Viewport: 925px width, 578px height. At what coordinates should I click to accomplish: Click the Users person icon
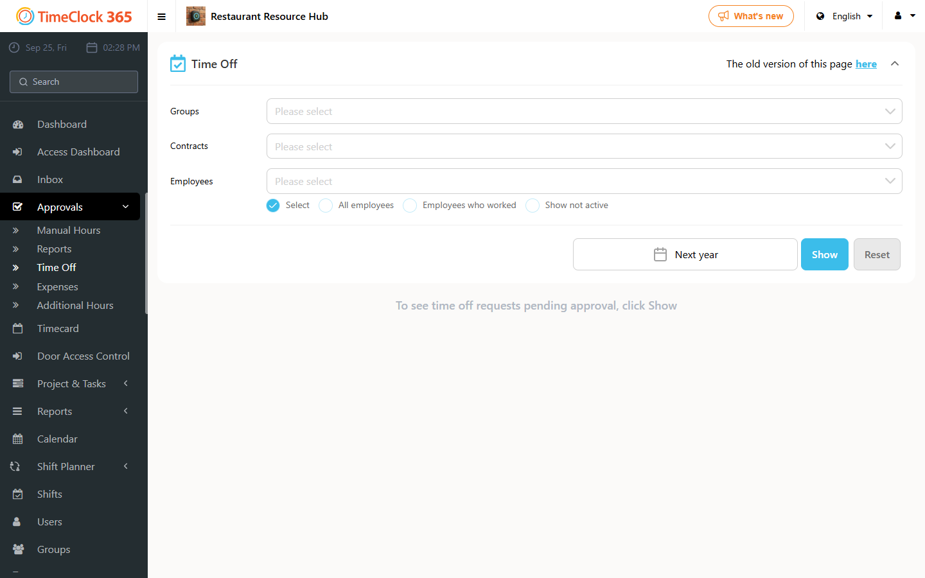17,522
